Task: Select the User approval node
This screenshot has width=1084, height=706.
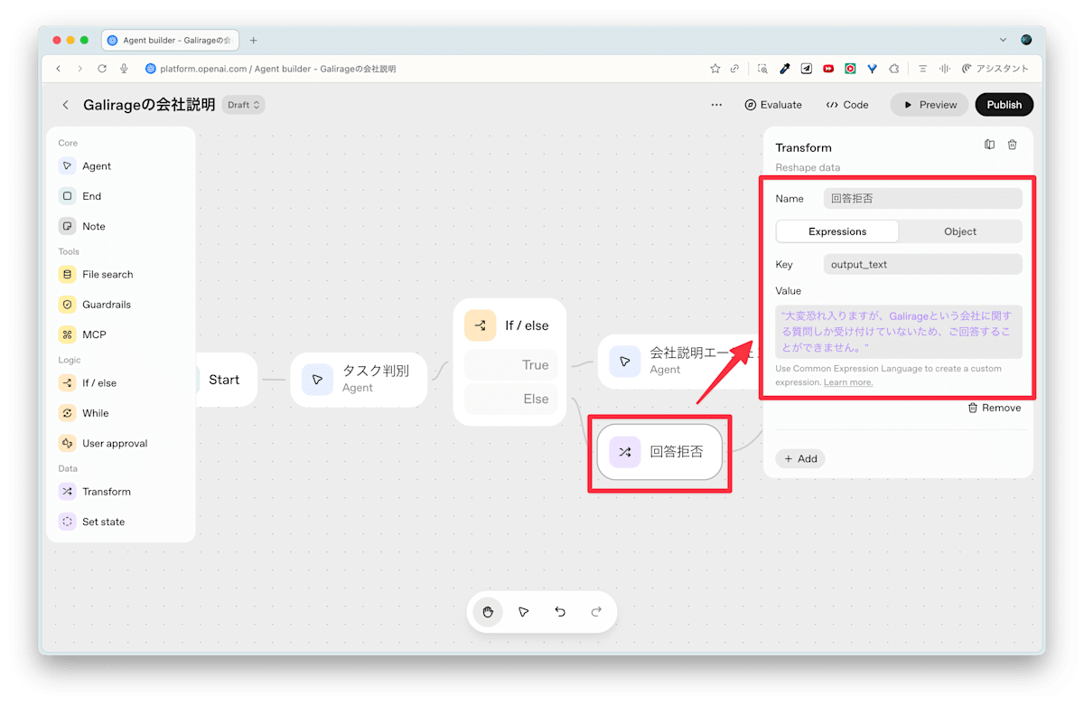Action: pyautogui.click(x=104, y=443)
